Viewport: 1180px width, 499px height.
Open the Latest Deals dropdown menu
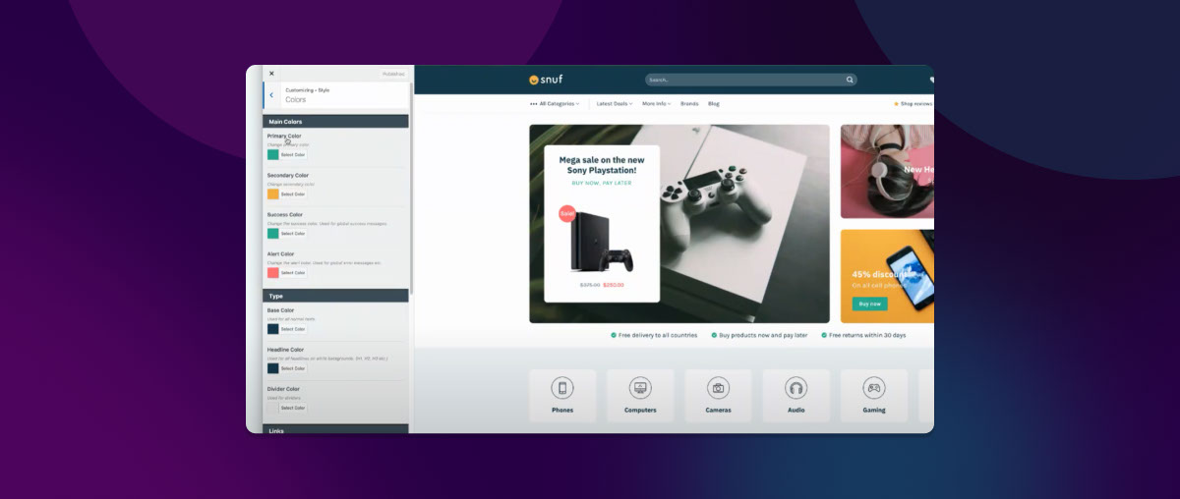(x=616, y=103)
